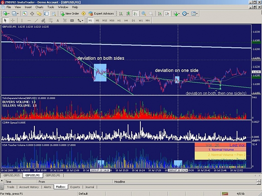Open the Indicators list dropdown
Screen dimensions: 262x196
(176, 14)
